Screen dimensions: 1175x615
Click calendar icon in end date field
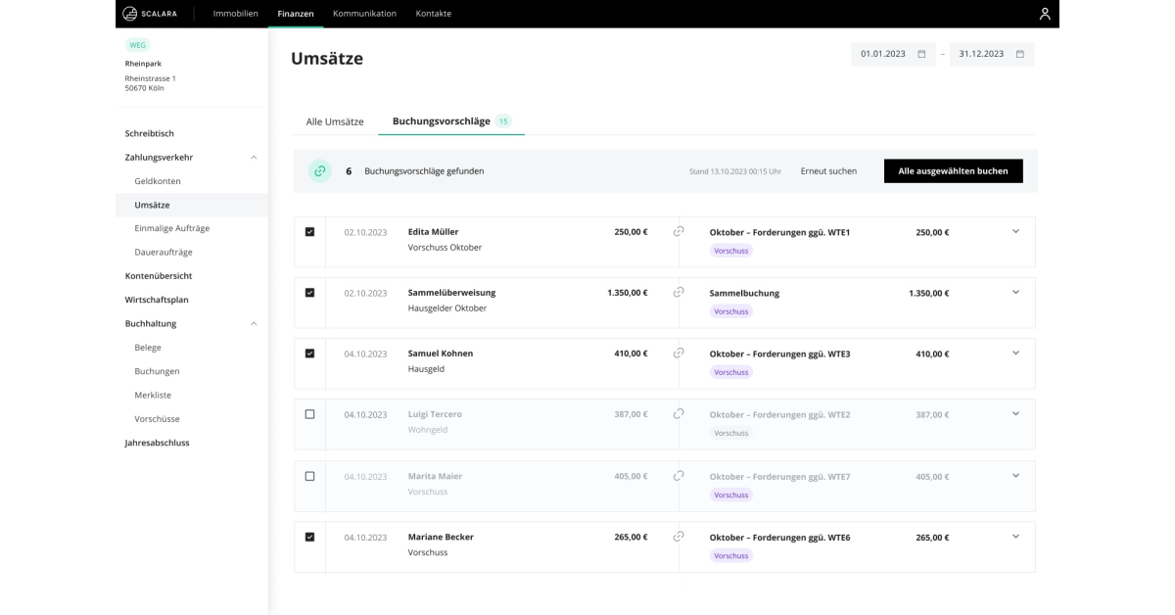(x=1019, y=54)
